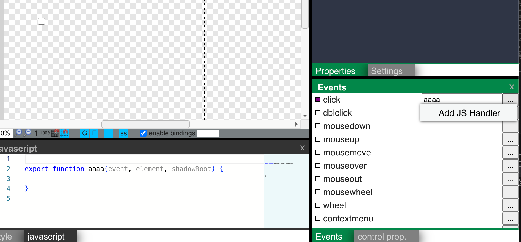
Task: Toggle snap to guides magnet icon
Action: pos(65,133)
